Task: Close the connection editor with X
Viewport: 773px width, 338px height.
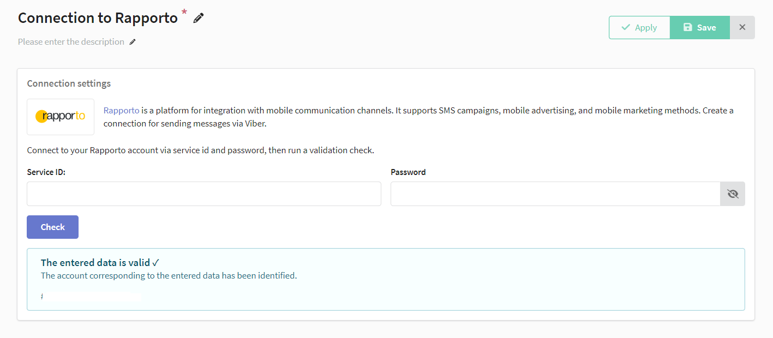Action: pos(742,27)
